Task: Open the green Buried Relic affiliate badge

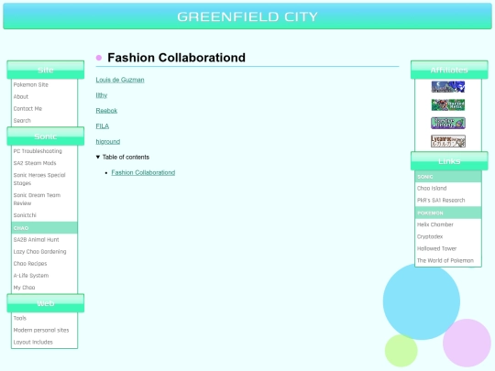Action: (x=448, y=104)
